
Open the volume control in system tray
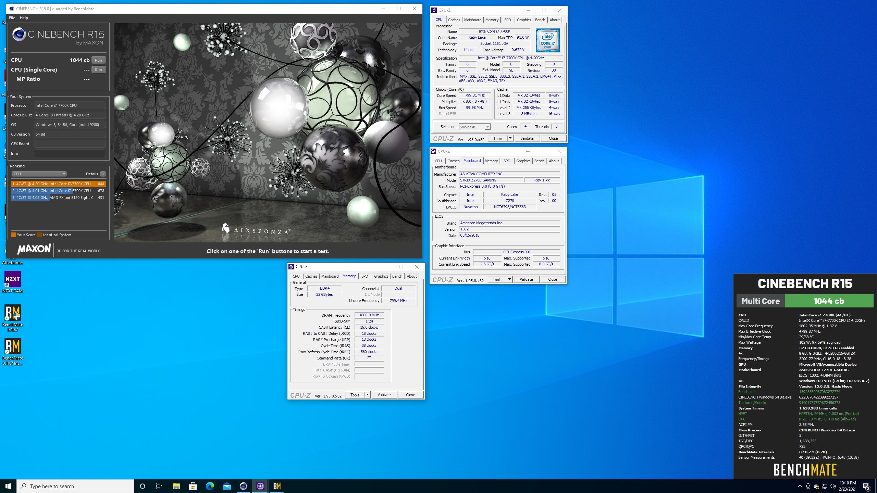coord(832,486)
